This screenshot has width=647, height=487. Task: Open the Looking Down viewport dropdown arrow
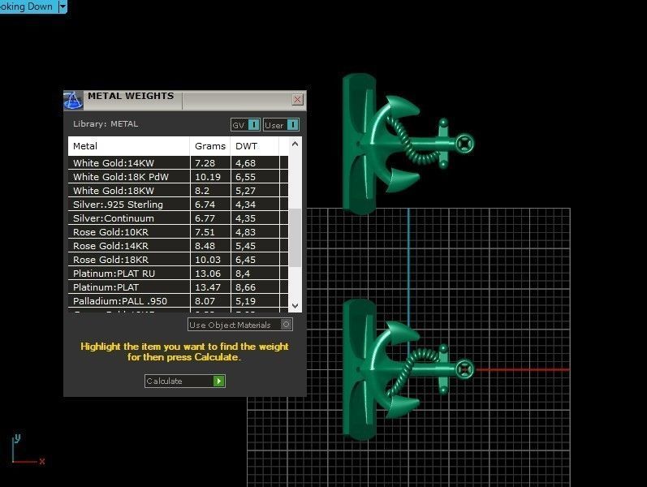click(x=63, y=6)
